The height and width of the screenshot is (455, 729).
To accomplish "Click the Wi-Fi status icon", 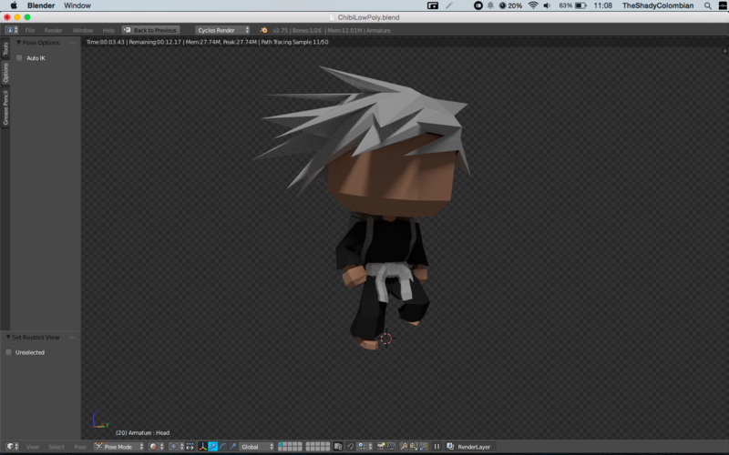I will click(x=533, y=5).
